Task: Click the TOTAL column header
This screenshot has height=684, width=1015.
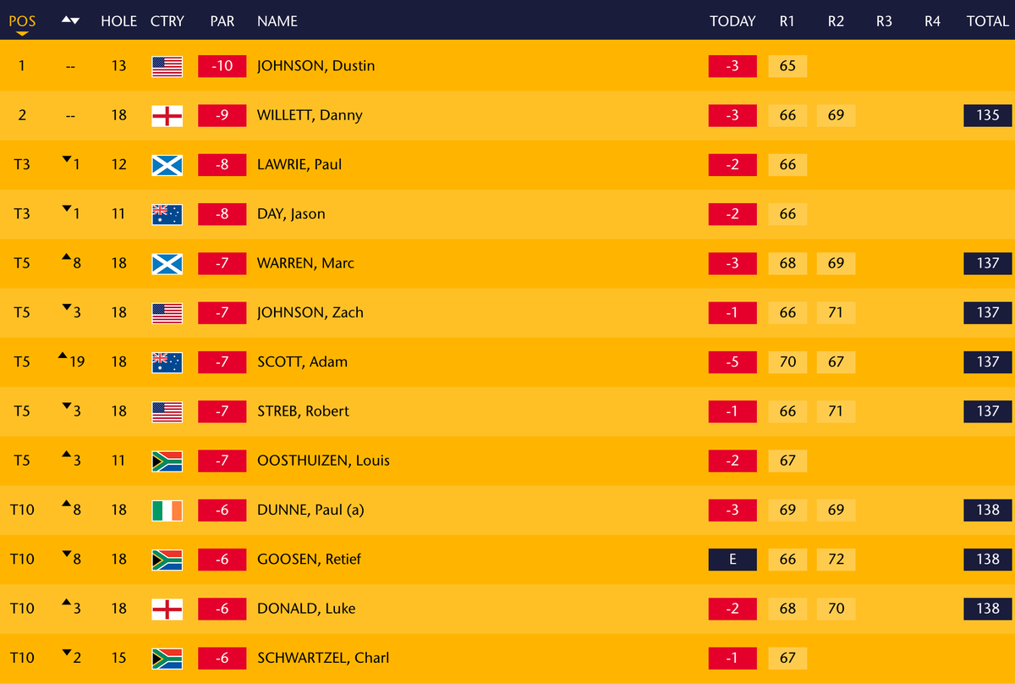Action: pyautogui.click(x=988, y=21)
